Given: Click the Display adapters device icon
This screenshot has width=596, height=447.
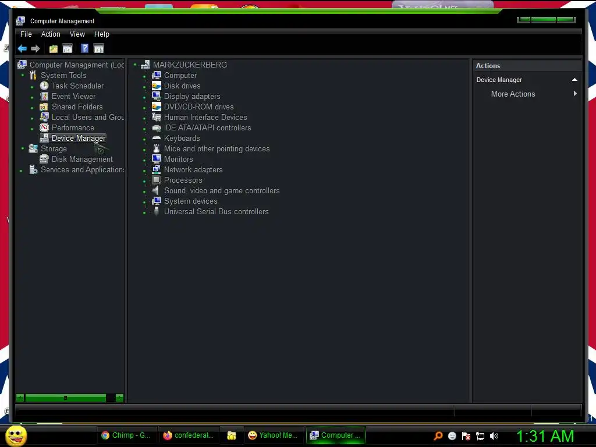Looking at the screenshot, I should pyautogui.click(x=156, y=96).
